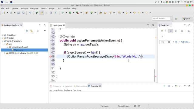Click the Back navigation arrow icon
Screen dimensions: 194x109
tap(139, 13)
